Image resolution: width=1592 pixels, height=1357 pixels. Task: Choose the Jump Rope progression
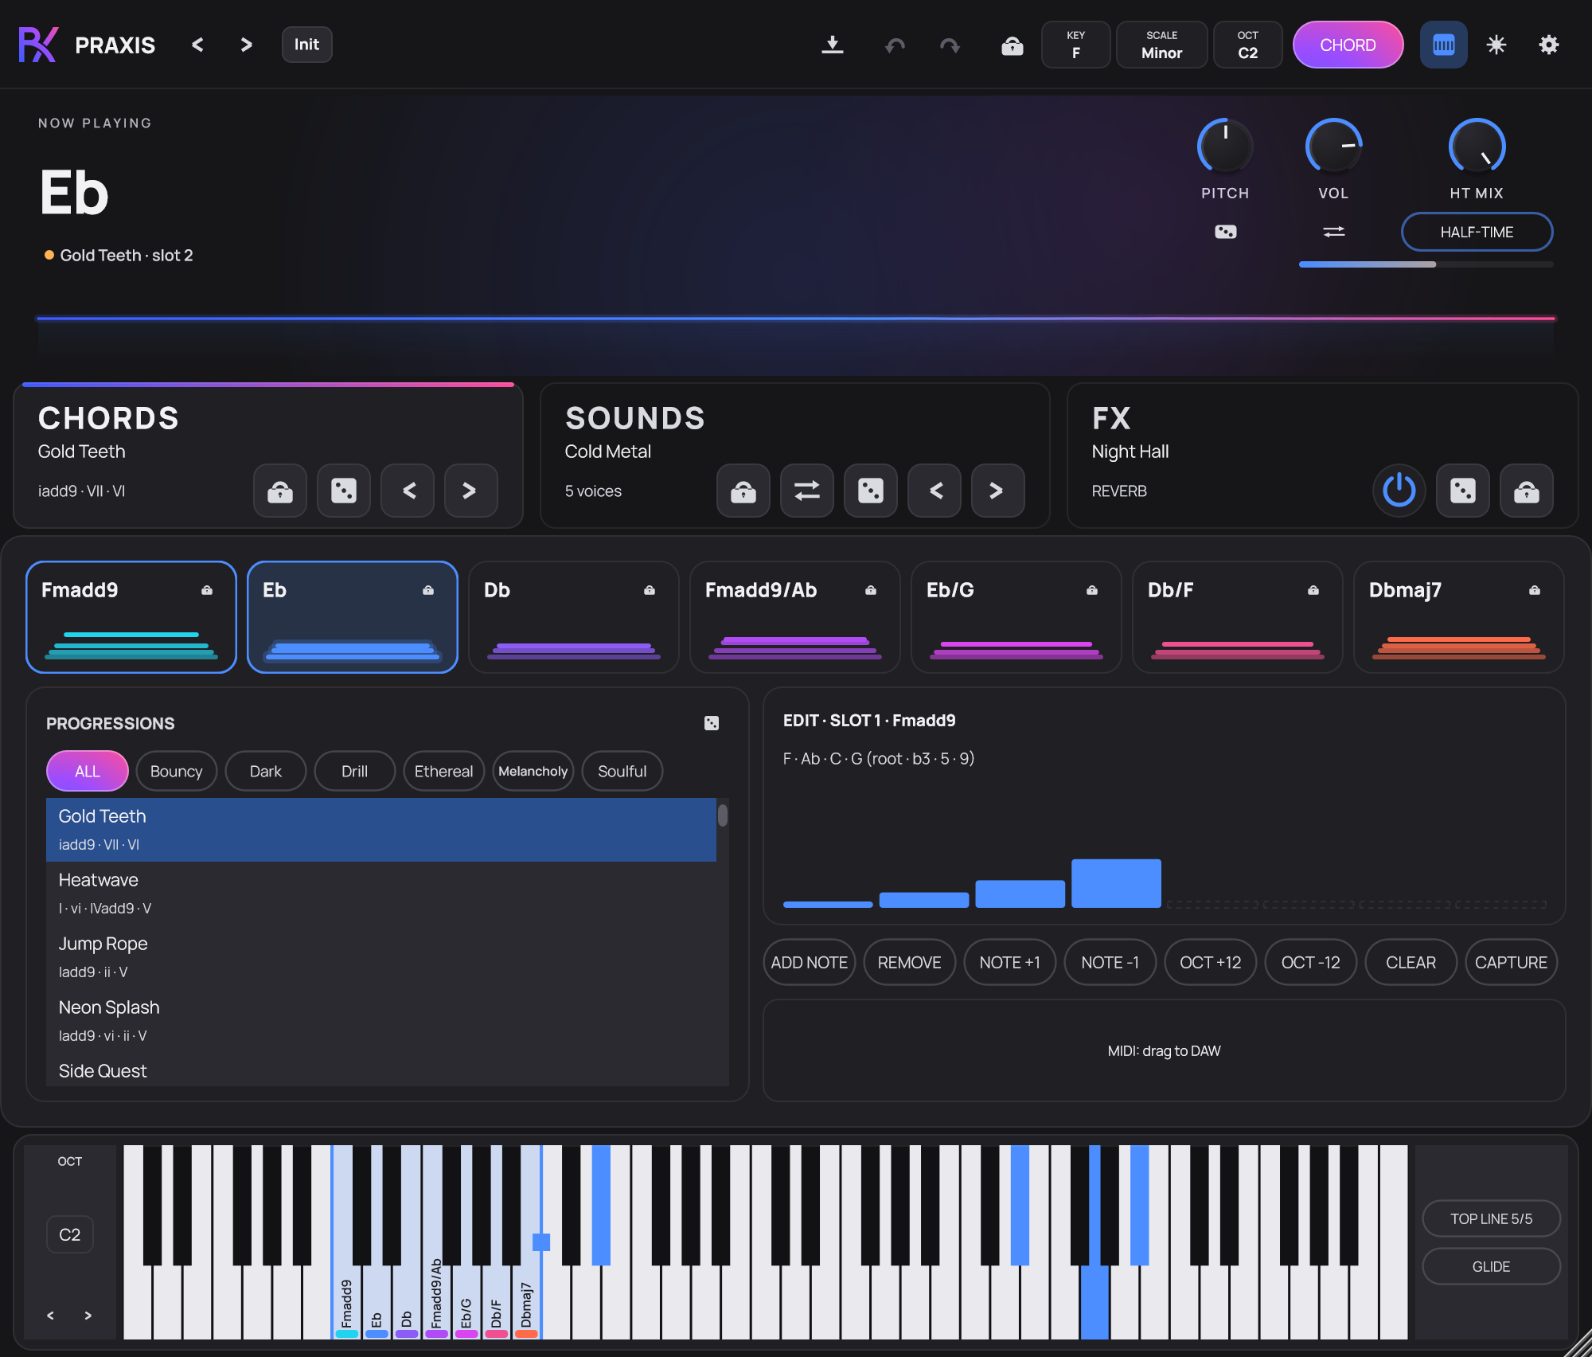[381, 957]
